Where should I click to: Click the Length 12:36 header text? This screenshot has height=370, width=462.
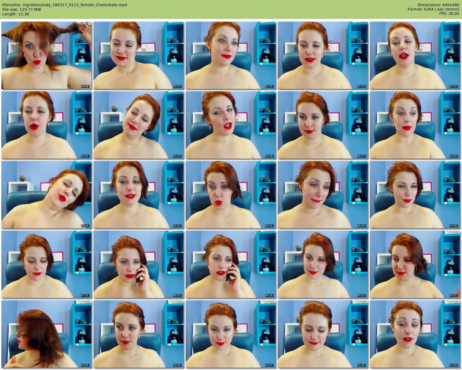[x=16, y=14]
